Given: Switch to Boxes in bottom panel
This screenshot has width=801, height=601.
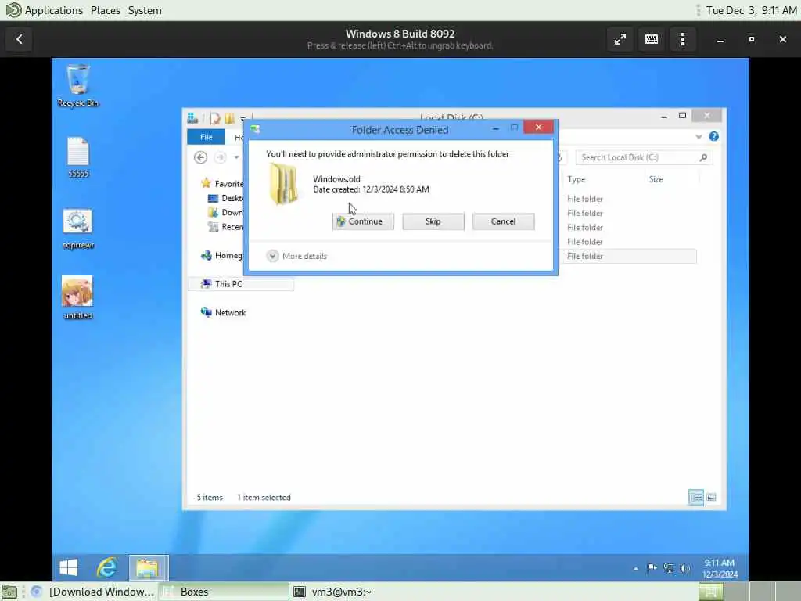Looking at the screenshot, I should coord(224,592).
